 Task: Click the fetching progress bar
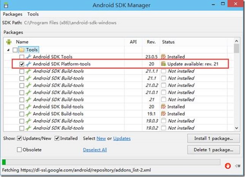[111, 162]
